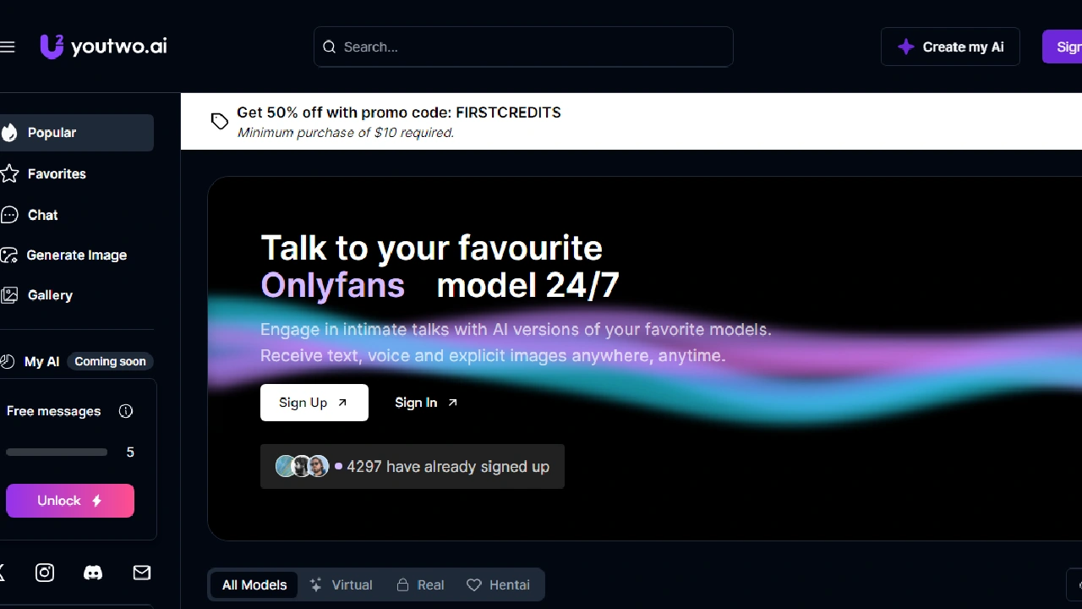Open the Gallery page
The height and width of the screenshot is (609, 1082).
click(75, 295)
